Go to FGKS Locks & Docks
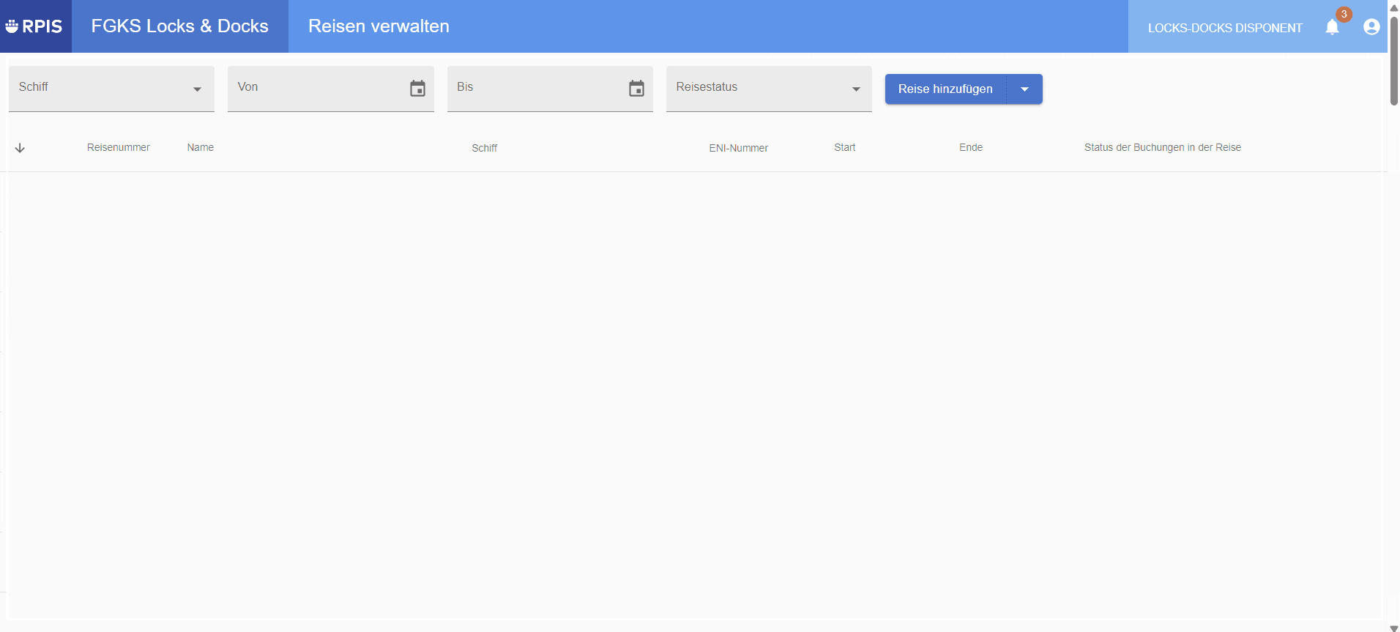The image size is (1400, 632). [180, 26]
